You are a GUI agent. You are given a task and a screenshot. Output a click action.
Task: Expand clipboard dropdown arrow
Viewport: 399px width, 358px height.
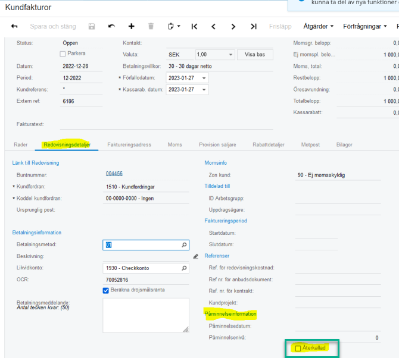coord(179,26)
